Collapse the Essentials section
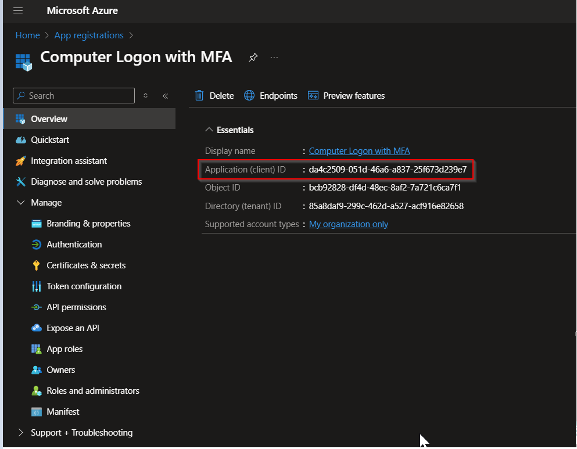Image resolution: width=577 pixels, height=449 pixels. pos(209,130)
